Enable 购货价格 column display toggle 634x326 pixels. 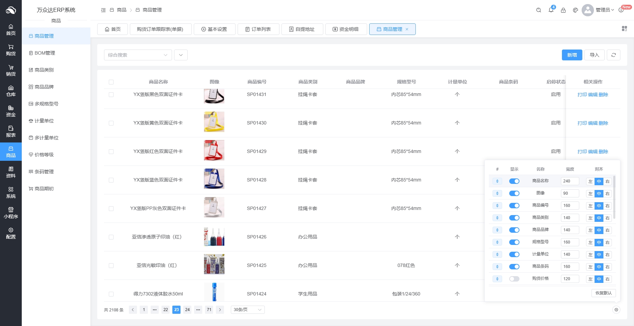point(514,279)
